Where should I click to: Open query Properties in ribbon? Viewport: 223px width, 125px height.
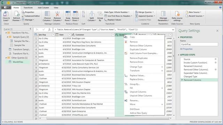tap(28, 12)
